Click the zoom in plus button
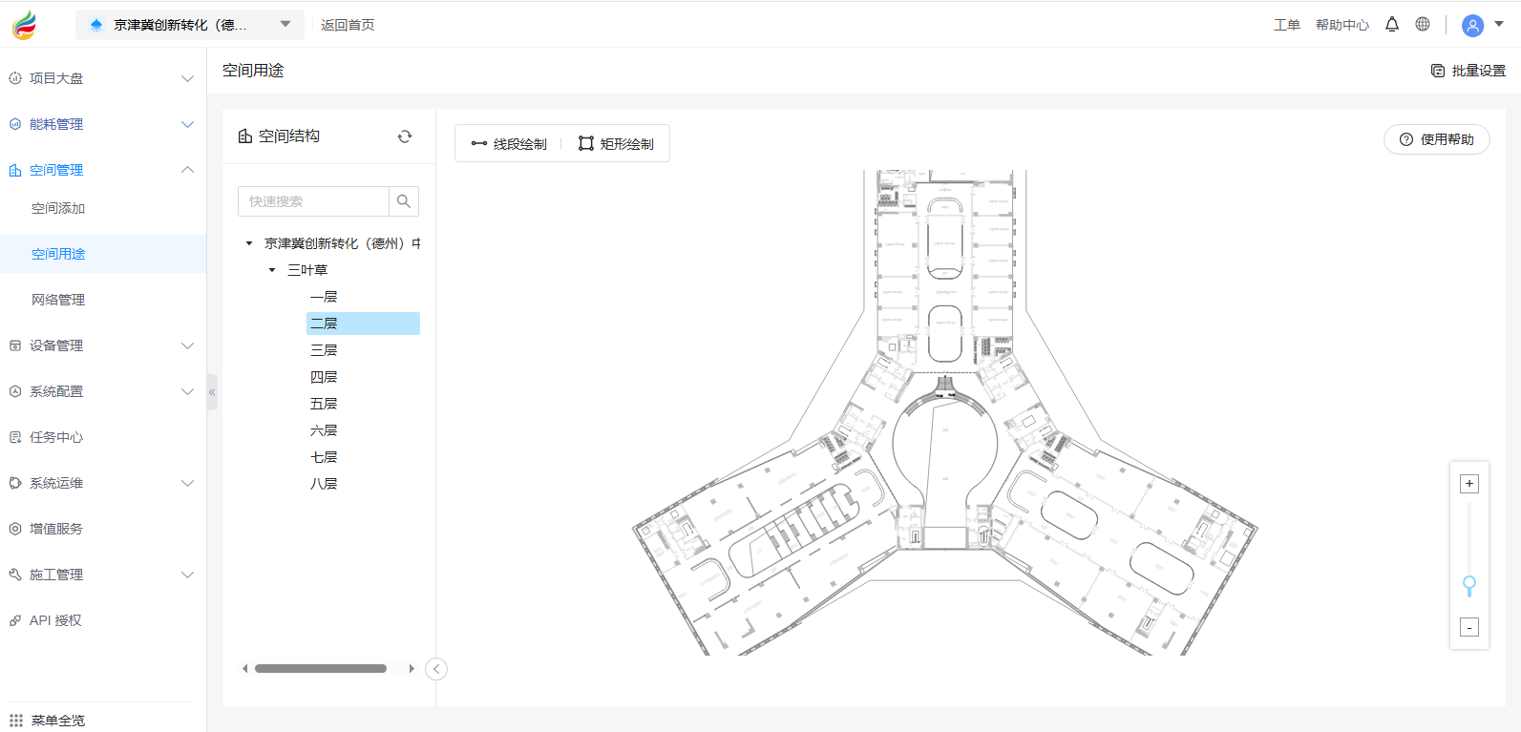This screenshot has width=1521, height=732. (1469, 484)
